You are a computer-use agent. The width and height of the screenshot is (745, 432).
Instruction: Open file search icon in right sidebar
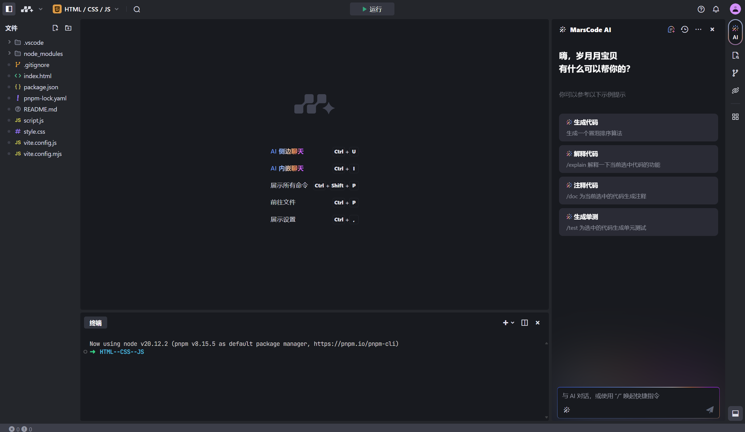(x=735, y=56)
